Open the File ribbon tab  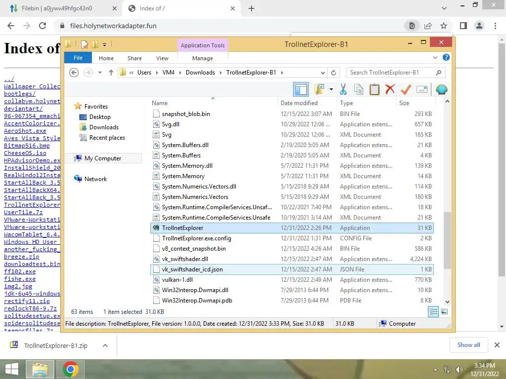pos(78,58)
